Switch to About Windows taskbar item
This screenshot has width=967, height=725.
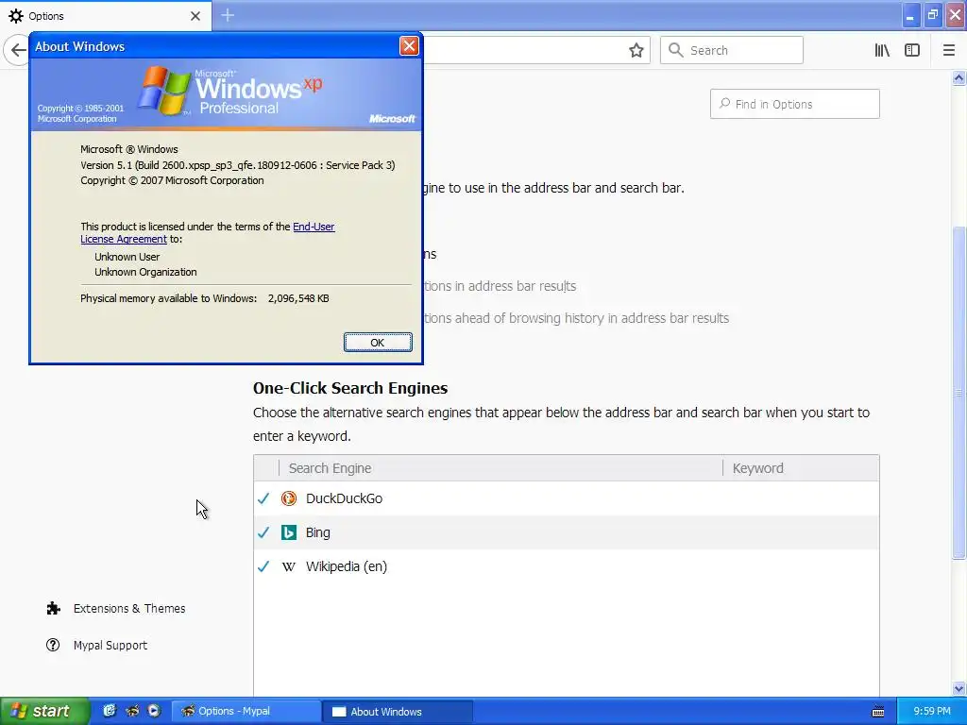(x=398, y=712)
